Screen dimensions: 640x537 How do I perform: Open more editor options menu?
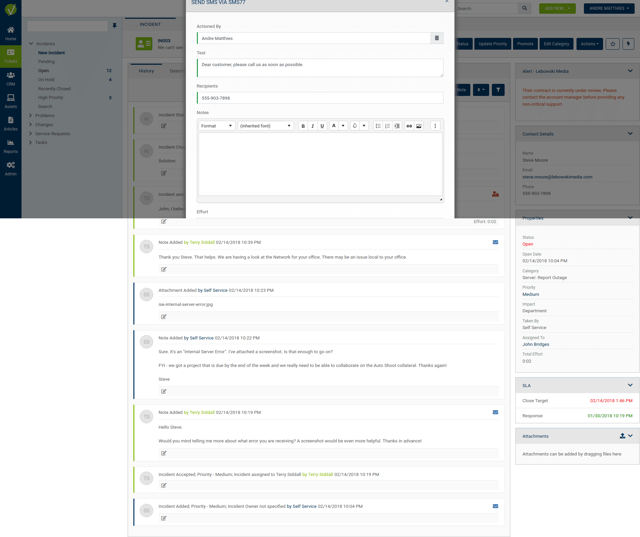(x=435, y=126)
